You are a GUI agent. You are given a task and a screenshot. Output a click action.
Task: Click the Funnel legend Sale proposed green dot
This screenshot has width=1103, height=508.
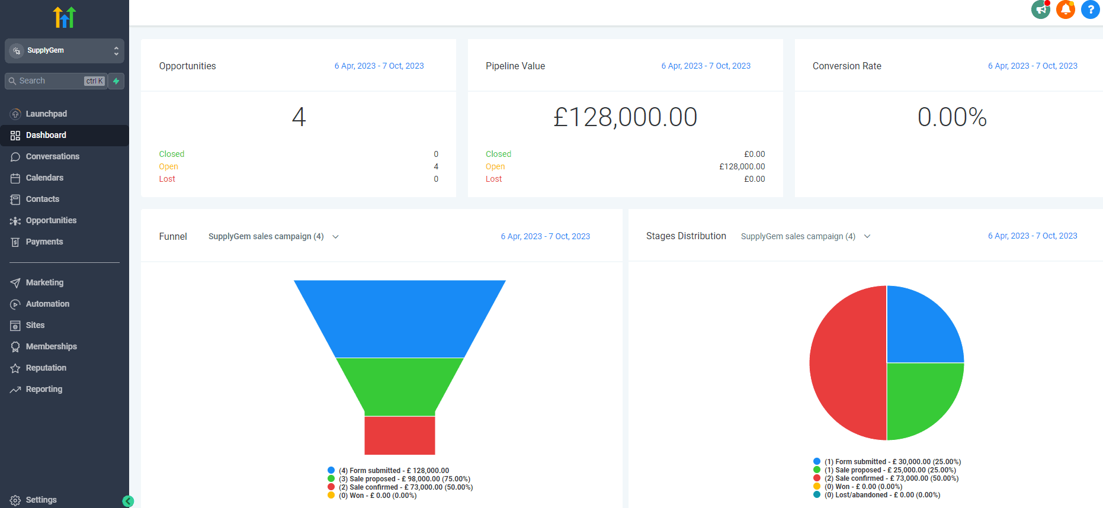pyautogui.click(x=331, y=479)
